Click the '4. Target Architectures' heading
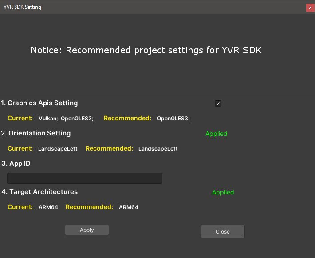 coord(39,192)
